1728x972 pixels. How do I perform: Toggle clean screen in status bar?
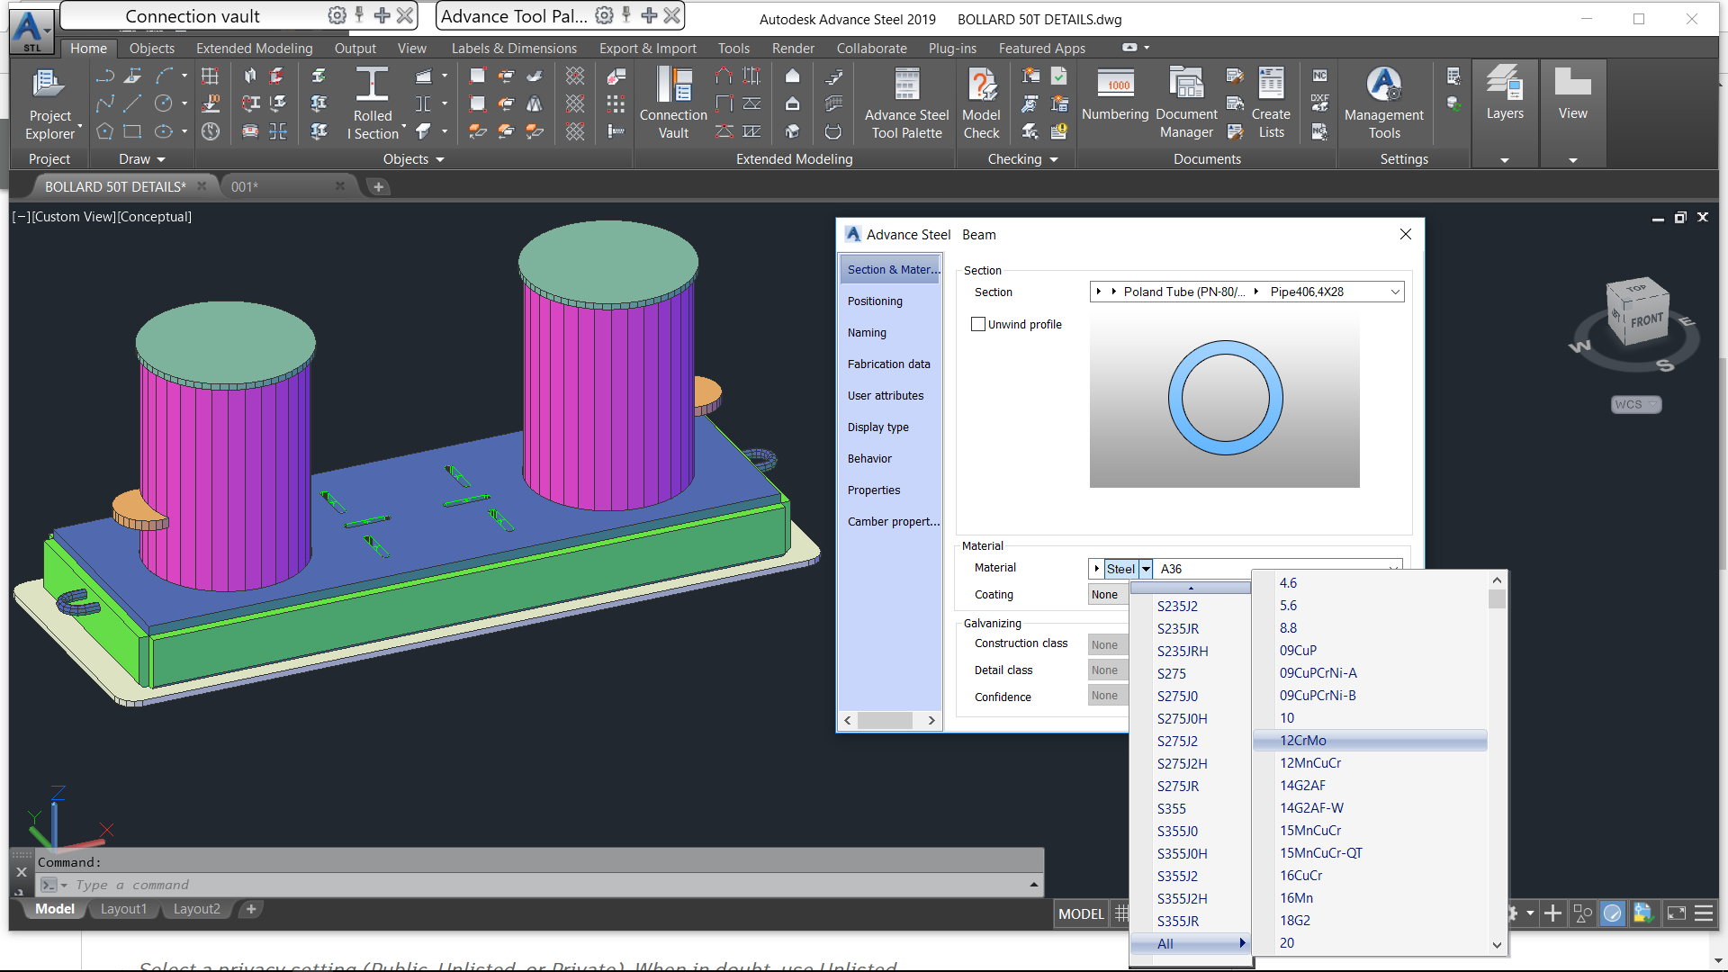pos(1677,913)
